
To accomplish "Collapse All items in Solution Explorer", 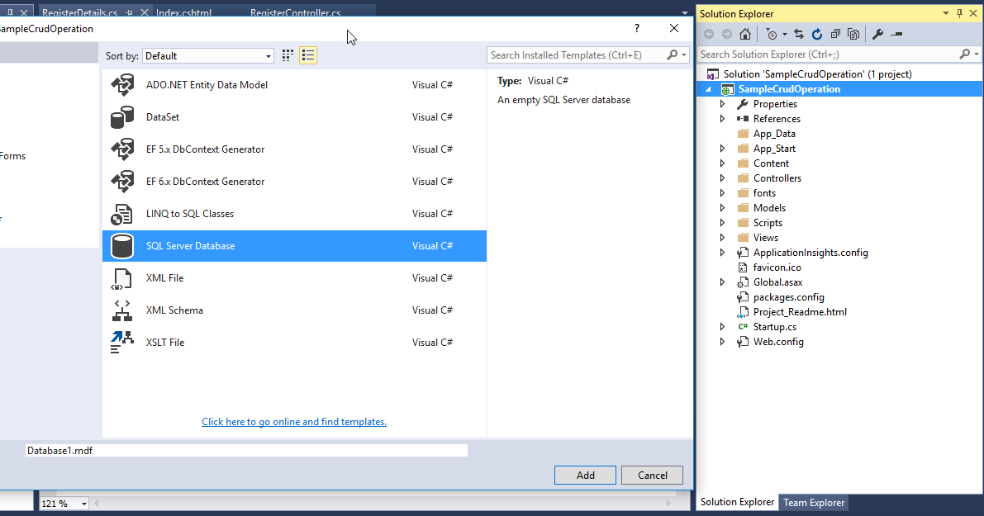I will (x=834, y=34).
